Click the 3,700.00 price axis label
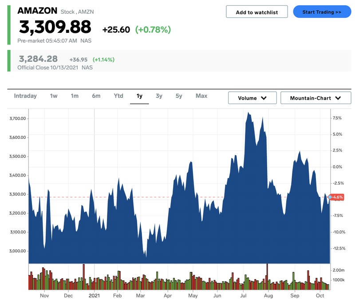Image resolution: width=355 pixels, height=306 pixels. click(x=17, y=118)
